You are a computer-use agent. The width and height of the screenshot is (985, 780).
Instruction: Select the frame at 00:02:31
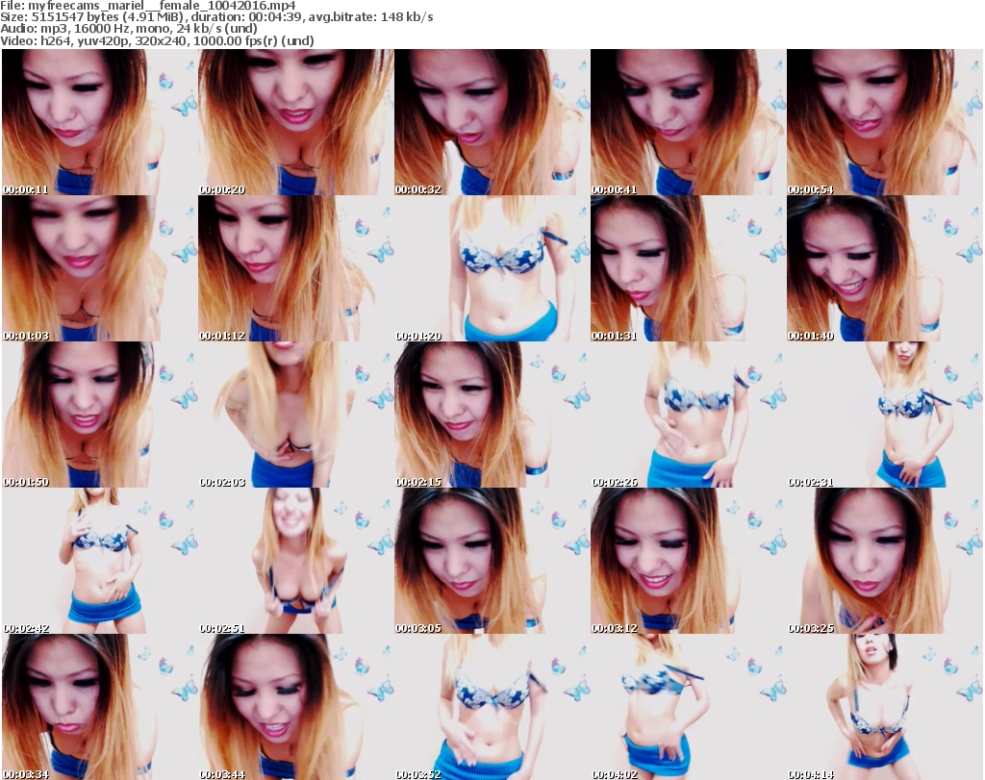[x=885, y=415]
